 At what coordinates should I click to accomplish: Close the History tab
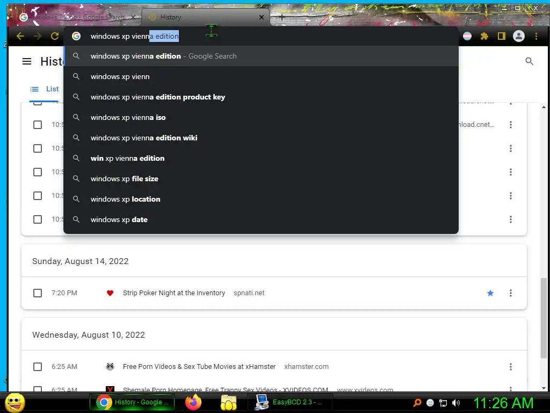point(262,17)
